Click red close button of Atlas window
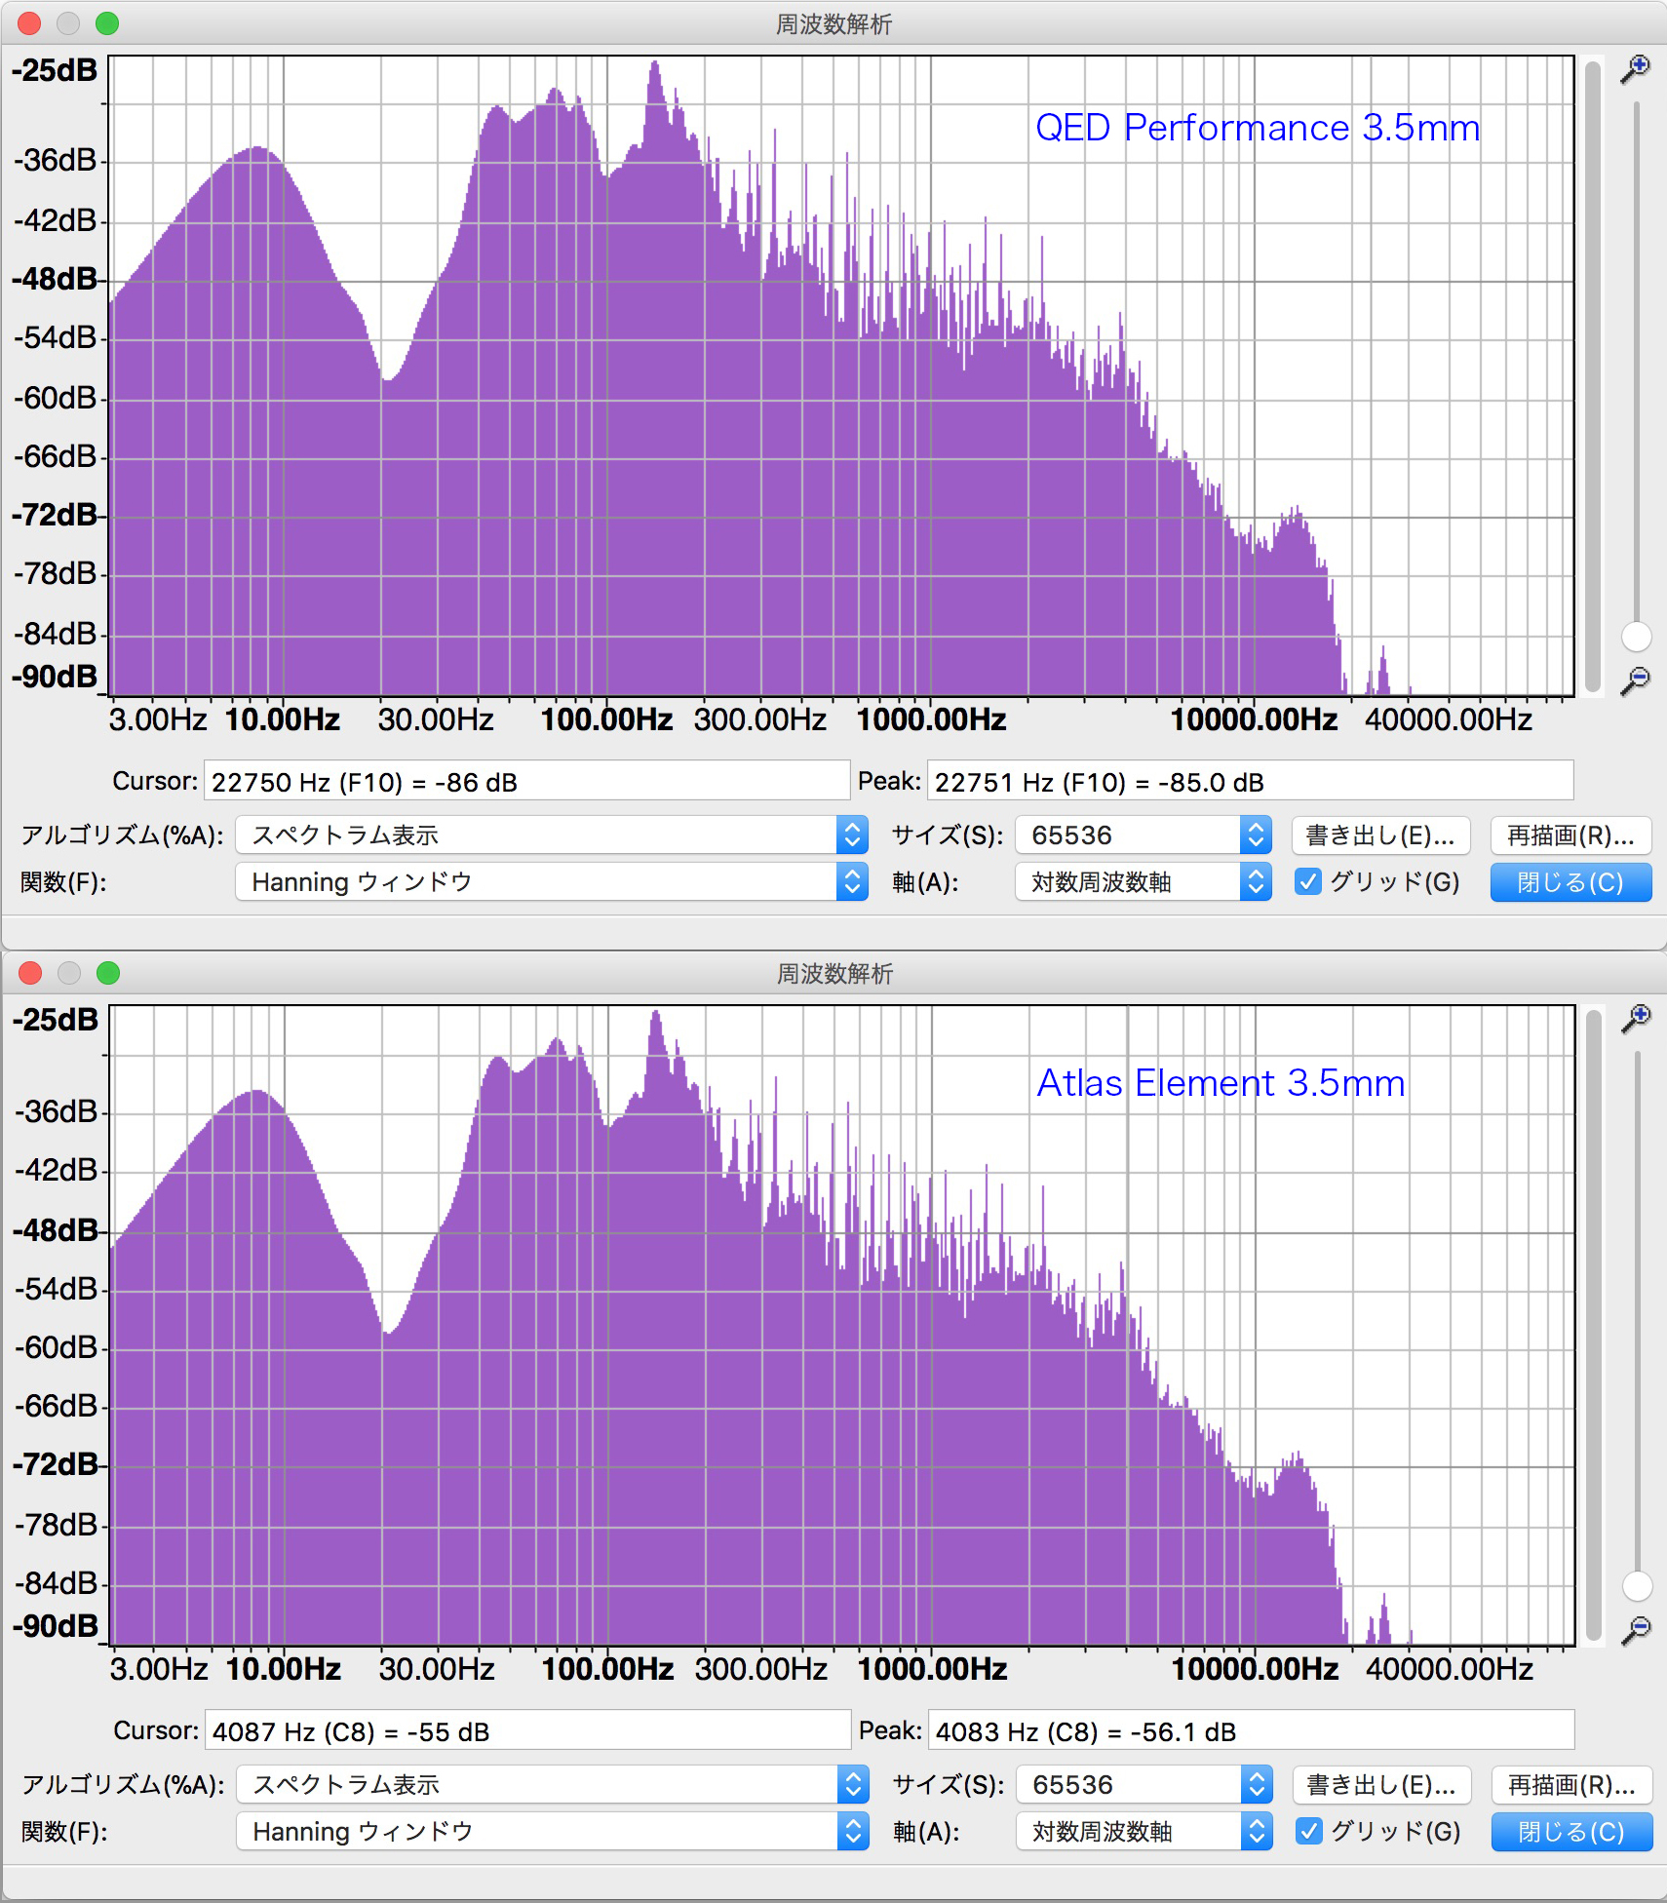1667x1903 pixels. 30,973
